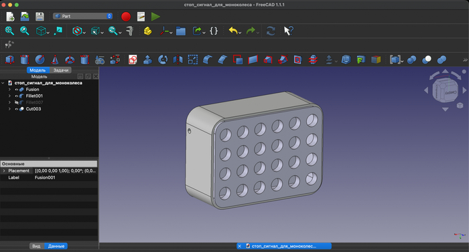
Task: Open sync view dropdown arrow
Action: pos(120,32)
